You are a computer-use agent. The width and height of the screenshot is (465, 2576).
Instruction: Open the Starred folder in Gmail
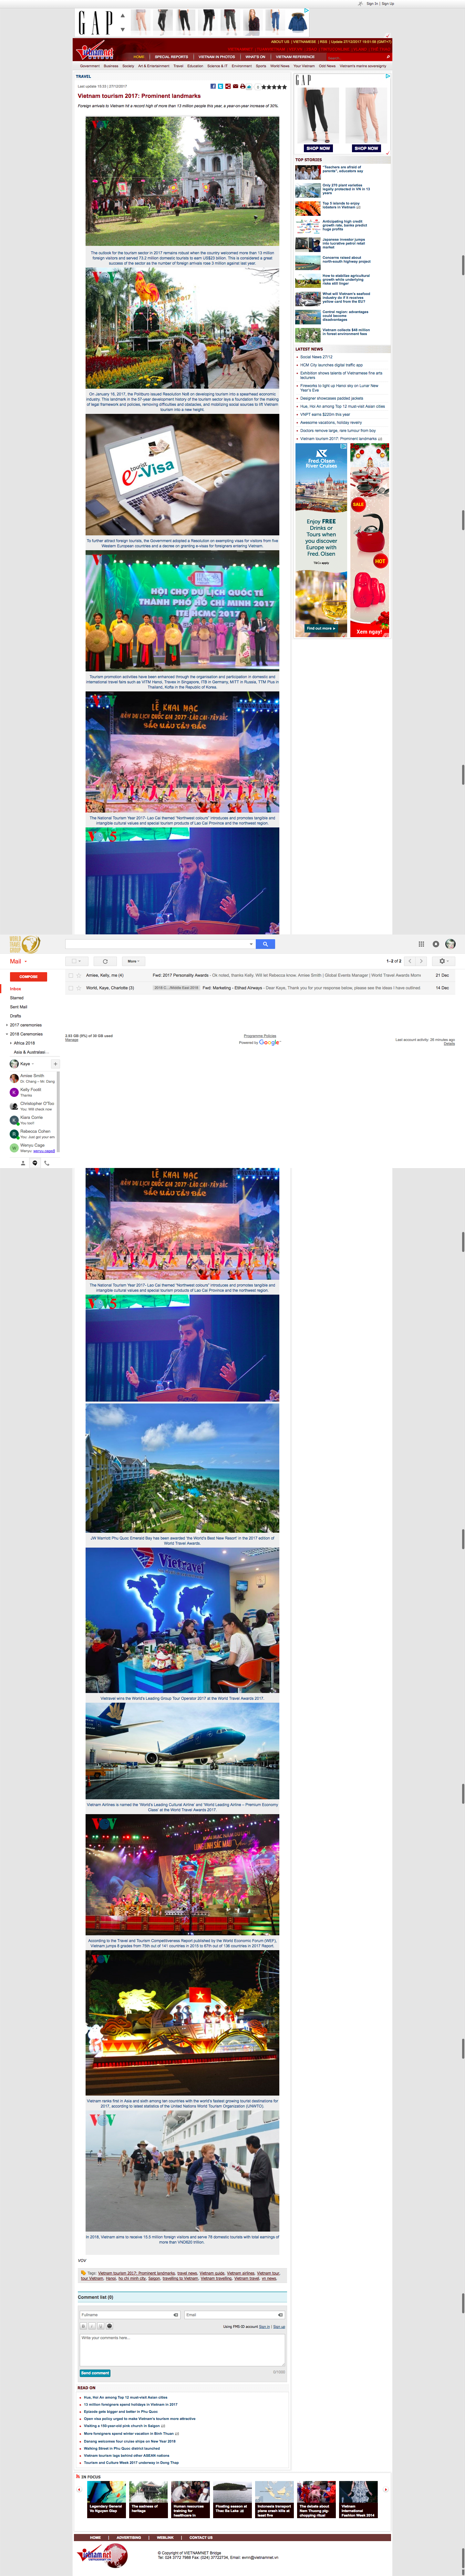point(17,998)
